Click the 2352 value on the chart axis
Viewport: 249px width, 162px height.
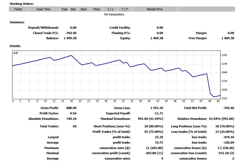tap(224, 55)
